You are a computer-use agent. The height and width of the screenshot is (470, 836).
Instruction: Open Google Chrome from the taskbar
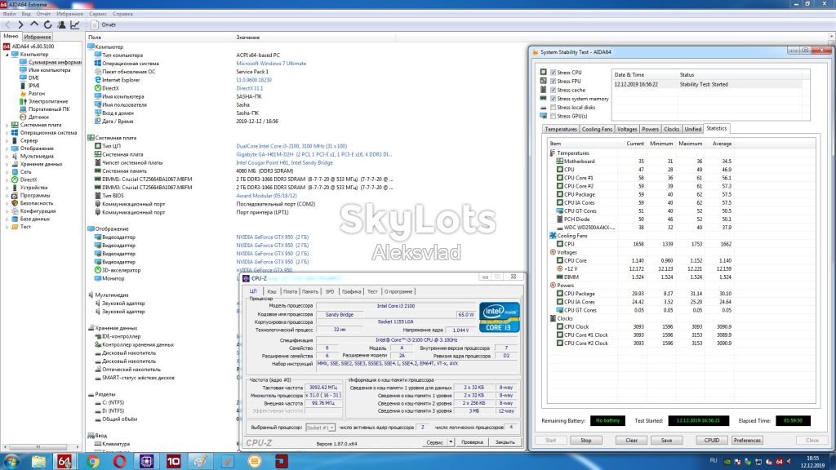click(93, 461)
